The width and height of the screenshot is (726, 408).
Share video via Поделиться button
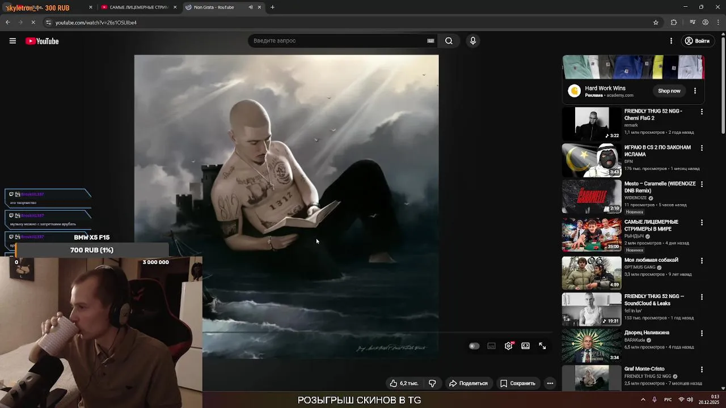tap(468, 383)
